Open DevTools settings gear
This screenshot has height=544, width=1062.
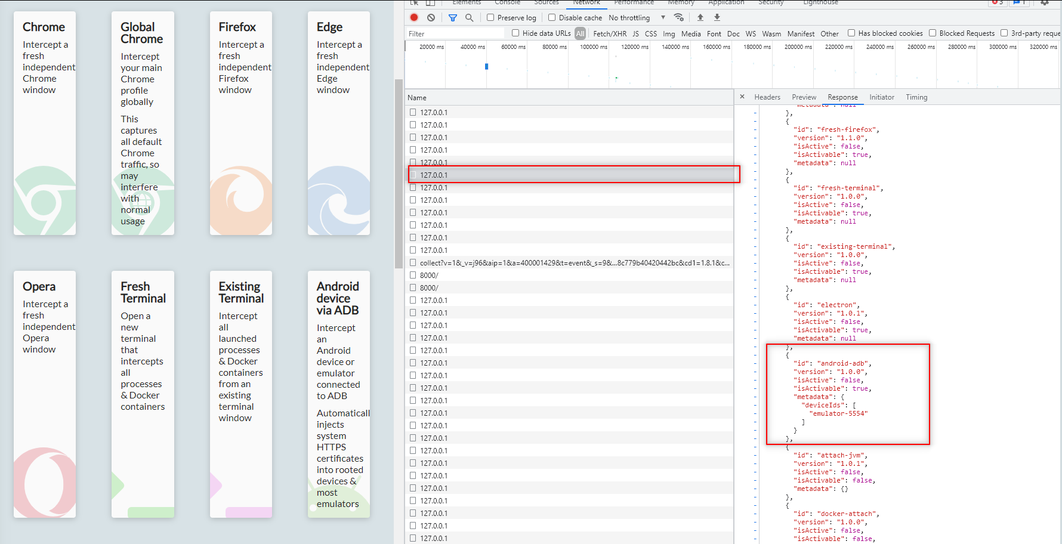coord(1045,3)
